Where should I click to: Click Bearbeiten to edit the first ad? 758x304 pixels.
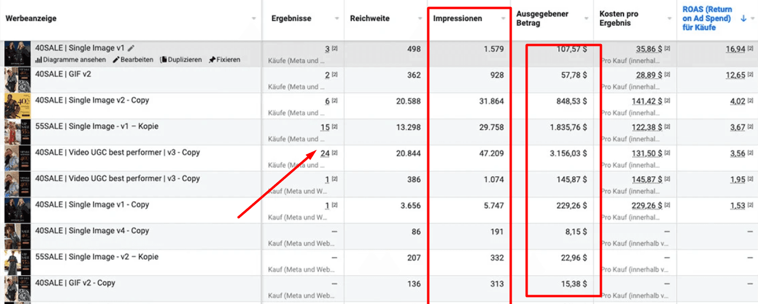(133, 60)
